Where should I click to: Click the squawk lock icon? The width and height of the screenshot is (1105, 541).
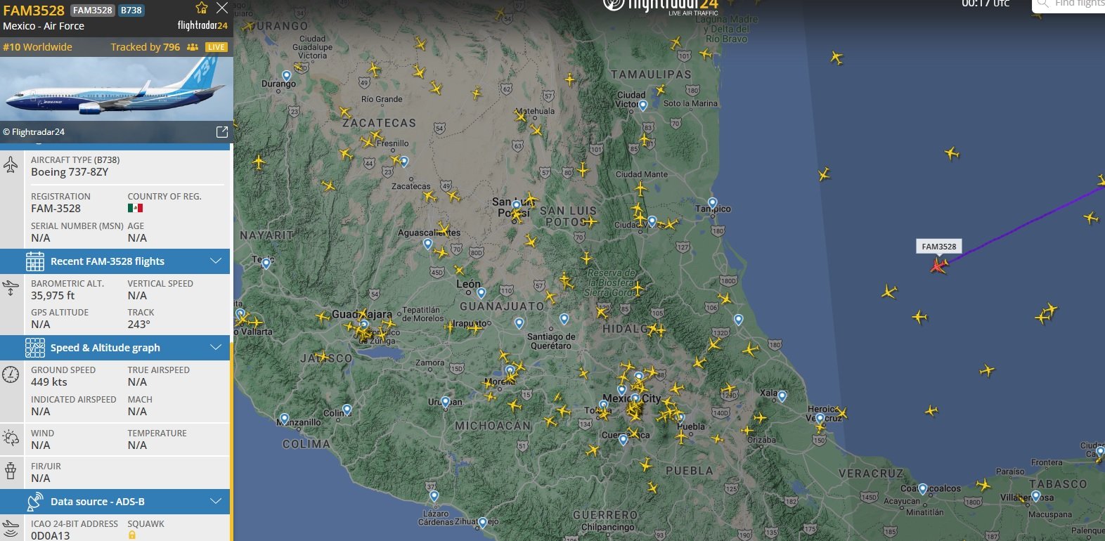(x=131, y=535)
